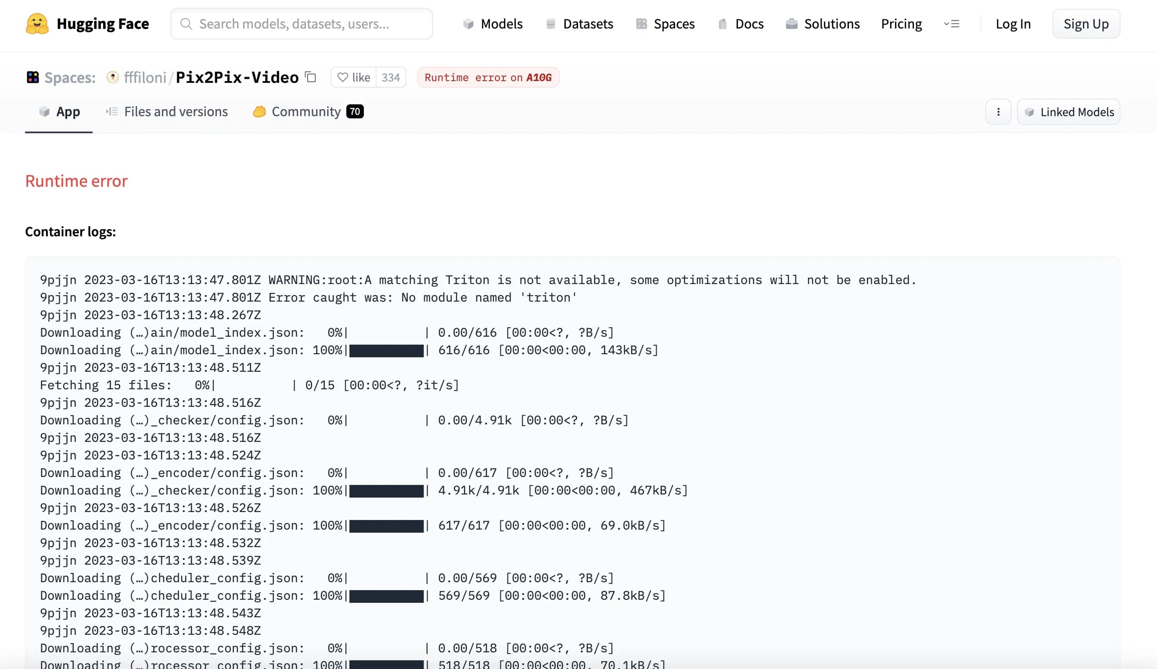
Task: Open the Pricing page link
Action: click(901, 23)
